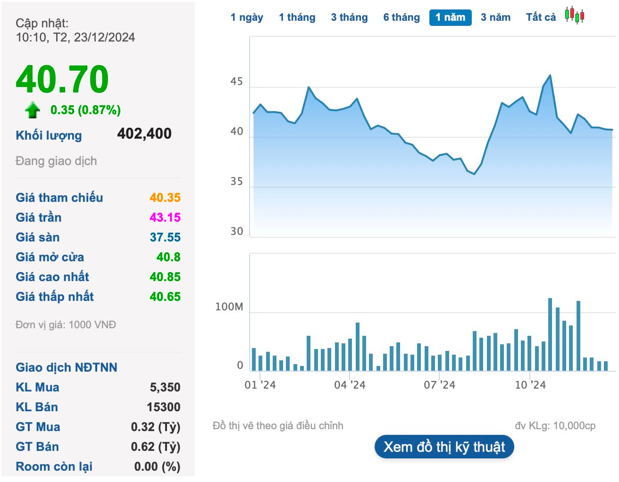Click the Giá sàn label
This screenshot has width=619, height=482.
pos(38,237)
